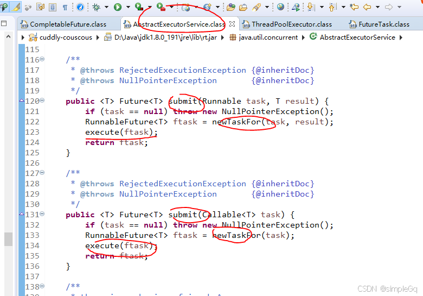Screen dimensions: 423x296
Task: Collapse the Javadoc fold at line 127
Action: tap(42, 173)
